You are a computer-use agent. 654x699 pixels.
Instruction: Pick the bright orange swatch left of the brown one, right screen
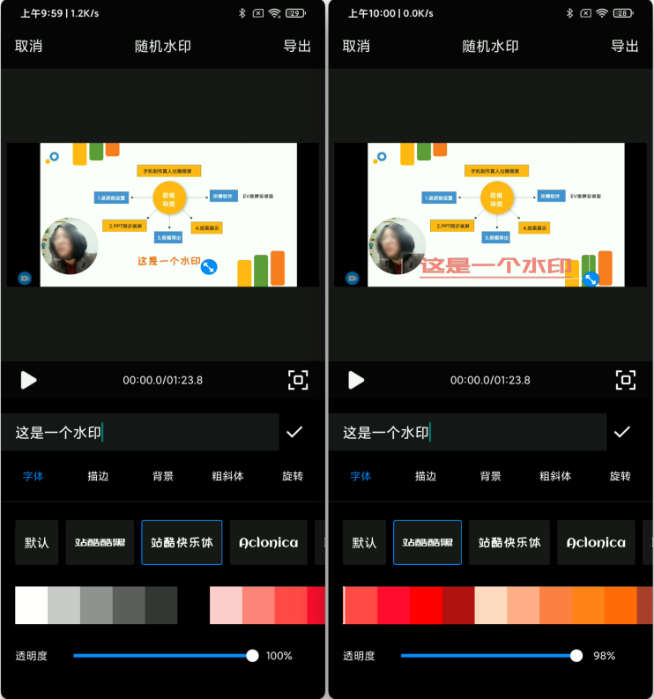point(621,605)
